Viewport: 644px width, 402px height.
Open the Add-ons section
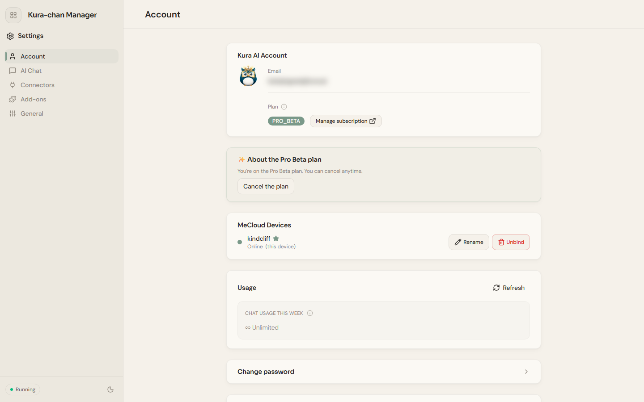(62, 99)
